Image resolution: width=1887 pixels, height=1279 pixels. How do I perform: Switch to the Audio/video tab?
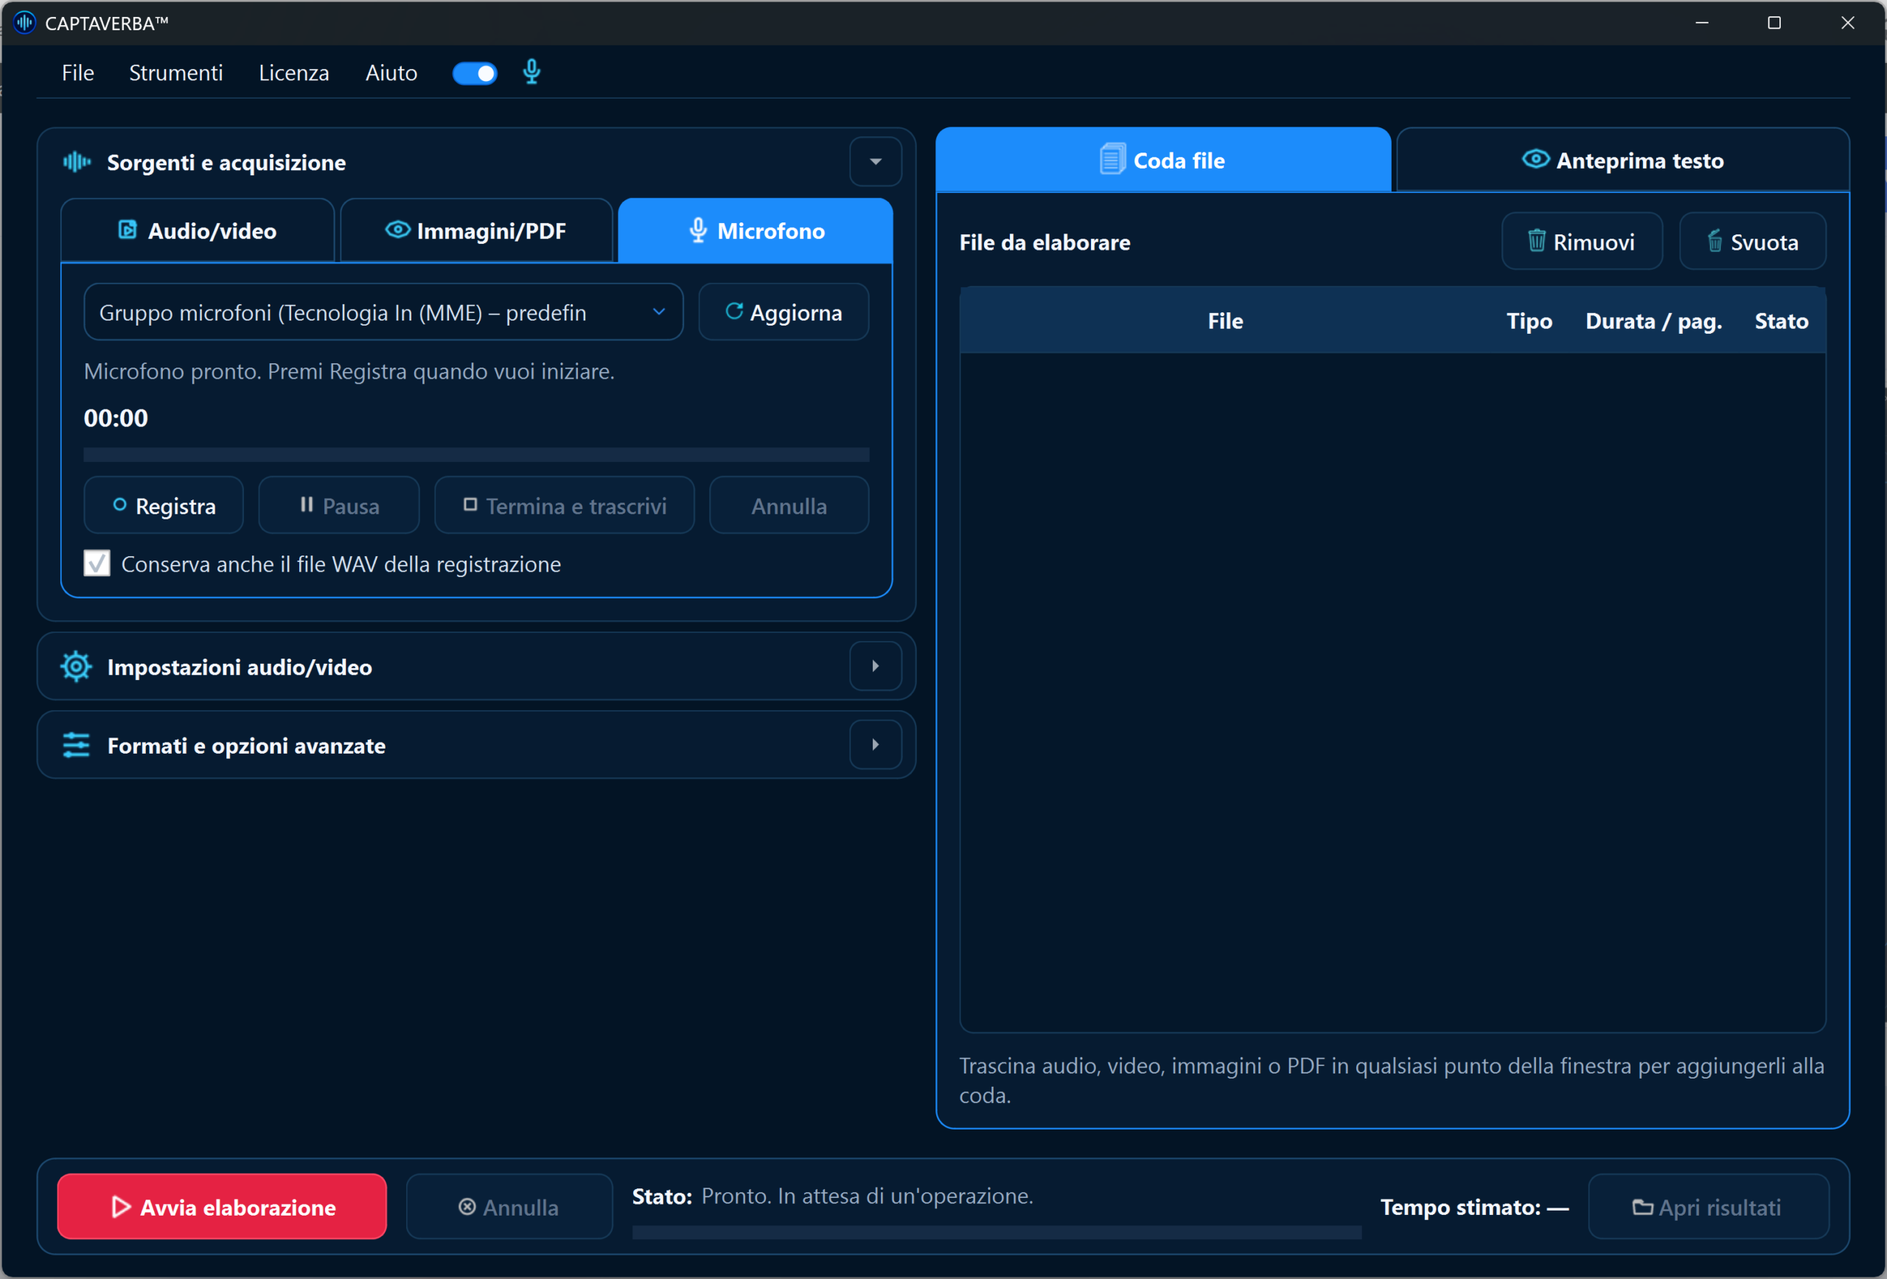pyautogui.click(x=198, y=231)
